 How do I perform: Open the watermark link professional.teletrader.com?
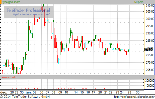[x=31, y=15]
